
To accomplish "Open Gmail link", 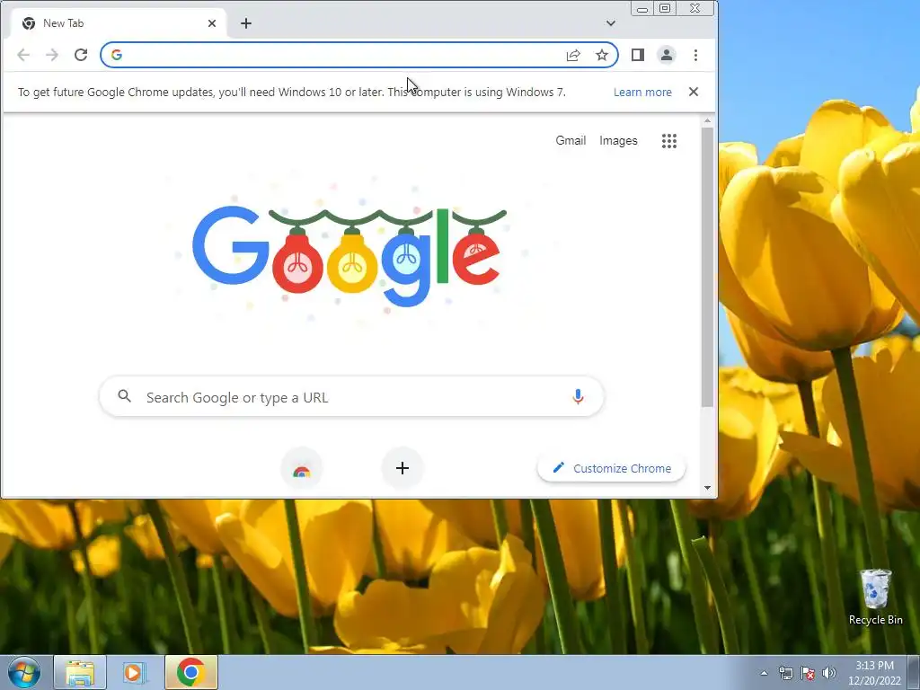I will 571,141.
